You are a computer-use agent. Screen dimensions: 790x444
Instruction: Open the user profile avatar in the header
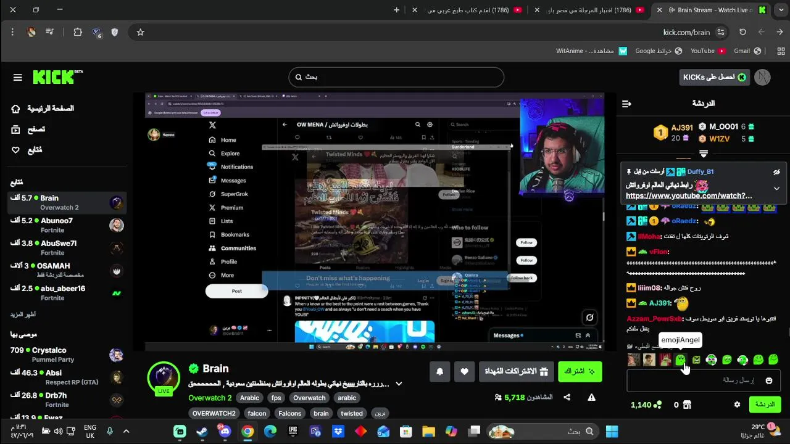pos(762,77)
